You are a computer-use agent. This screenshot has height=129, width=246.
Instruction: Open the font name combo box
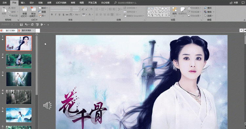[61, 9]
